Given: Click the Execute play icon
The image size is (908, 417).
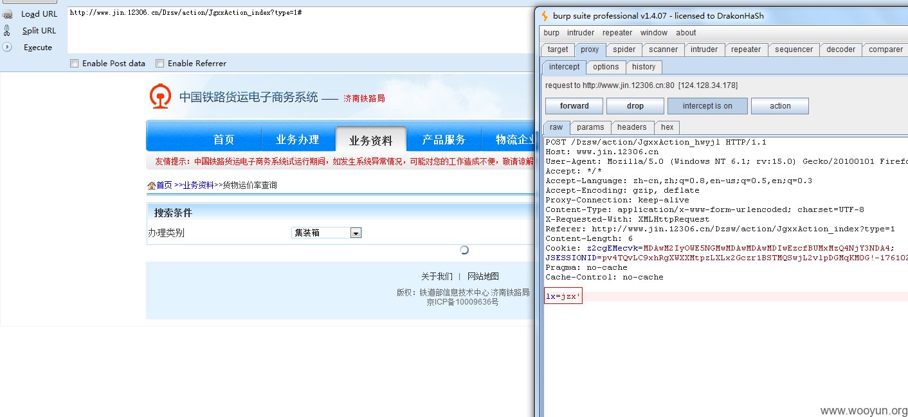Looking at the screenshot, I should point(7,47).
